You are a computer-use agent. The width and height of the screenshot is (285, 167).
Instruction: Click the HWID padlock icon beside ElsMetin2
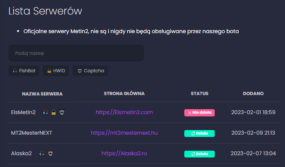pos(54,112)
